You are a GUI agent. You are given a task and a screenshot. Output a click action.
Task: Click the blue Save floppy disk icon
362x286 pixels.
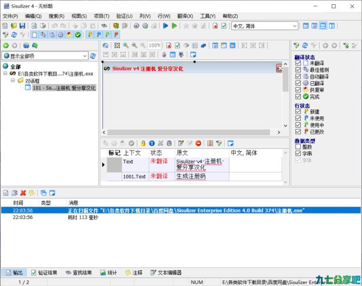(22, 26)
